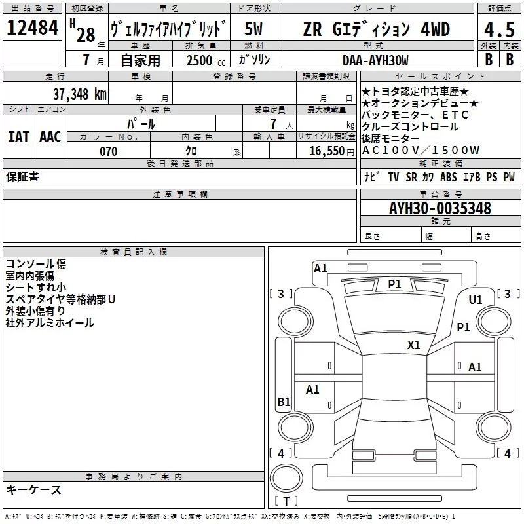This screenshot has height=524, width=524.
Task: Click the 社外アルミホイール inspector note
Action: (50, 323)
